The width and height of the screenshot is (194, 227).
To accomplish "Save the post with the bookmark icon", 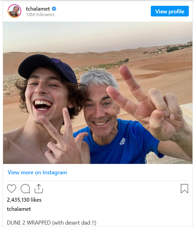I will click(184, 189).
